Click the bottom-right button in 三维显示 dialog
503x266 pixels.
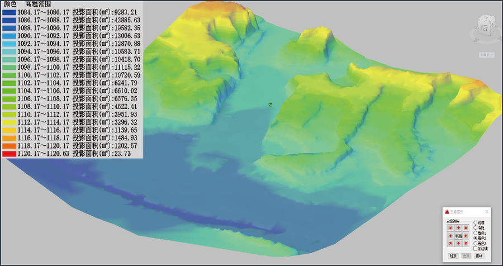(x=479, y=256)
